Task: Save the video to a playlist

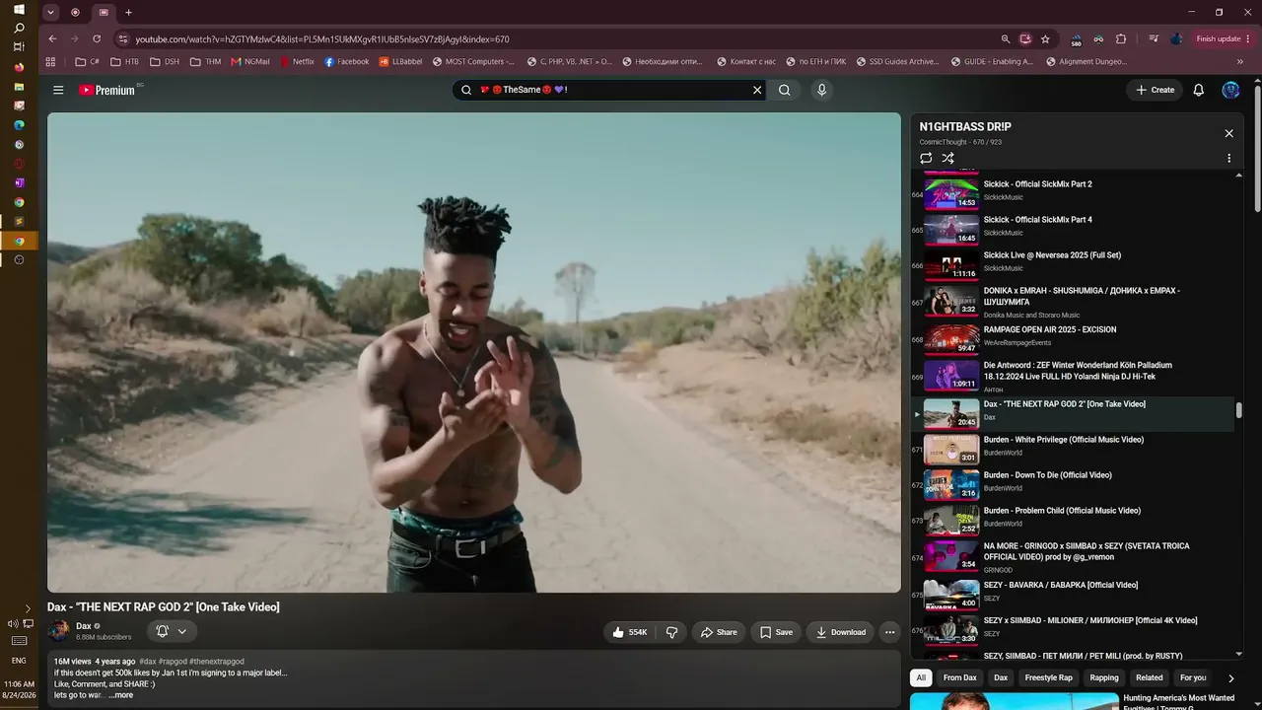Action: [776, 632]
